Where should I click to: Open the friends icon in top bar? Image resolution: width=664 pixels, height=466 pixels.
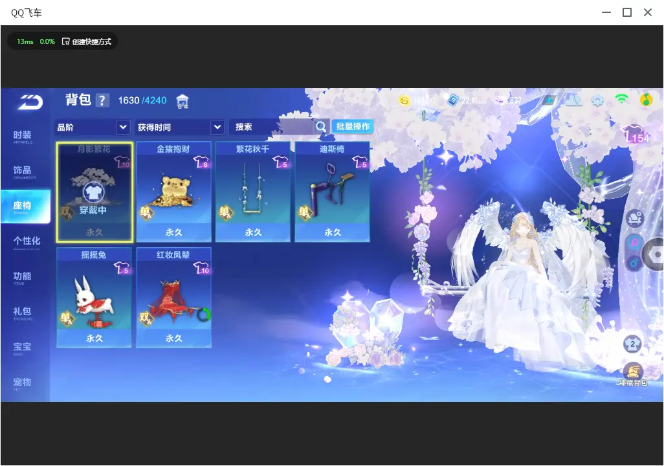(574, 100)
